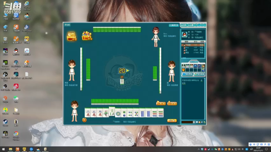
Task: Open TeamSpeak desktop icon
Action: point(27,29)
